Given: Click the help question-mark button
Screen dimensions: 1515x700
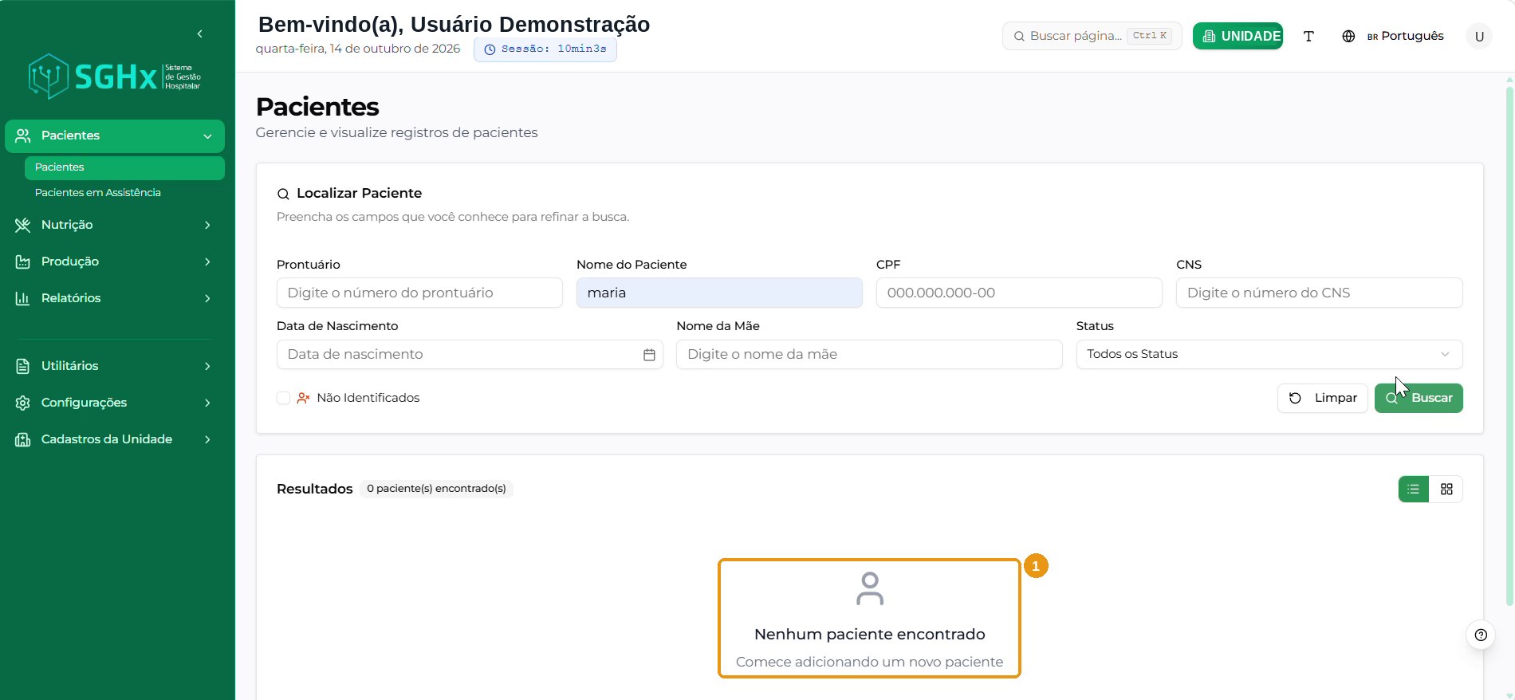Looking at the screenshot, I should pyautogui.click(x=1481, y=635).
